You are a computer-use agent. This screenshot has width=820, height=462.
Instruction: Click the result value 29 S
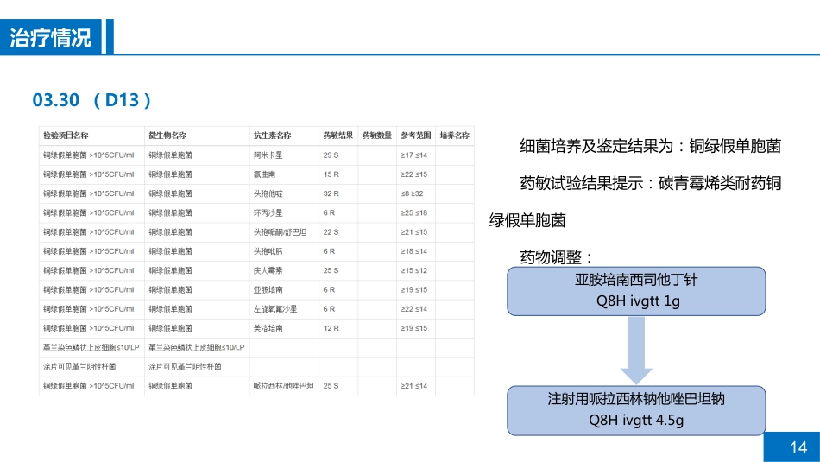[331, 155]
